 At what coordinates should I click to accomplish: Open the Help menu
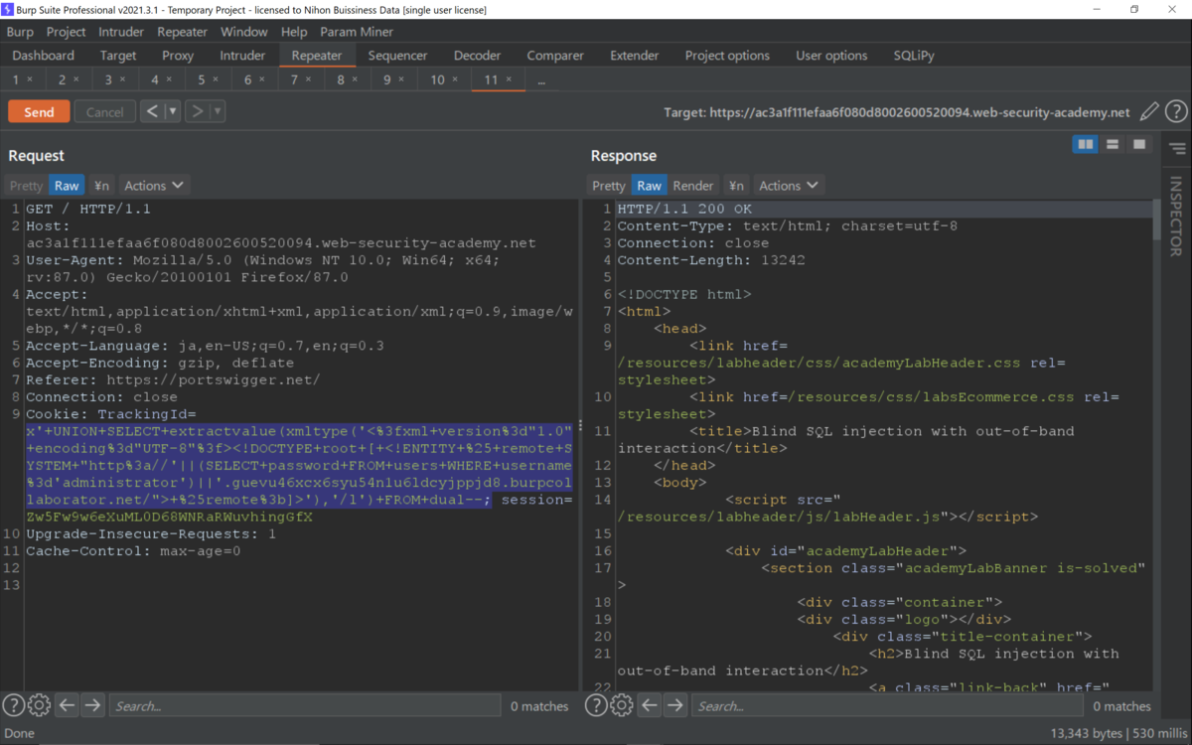[x=294, y=32]
